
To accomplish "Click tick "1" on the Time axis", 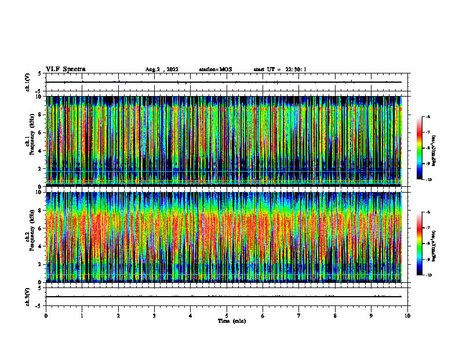I will tap(82, 316).
